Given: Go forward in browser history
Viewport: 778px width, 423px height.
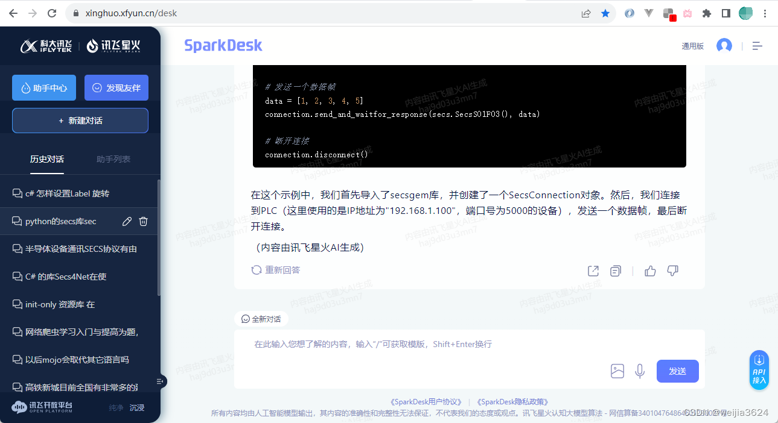Looking at the screenshot, I should [x=32, y=13].
